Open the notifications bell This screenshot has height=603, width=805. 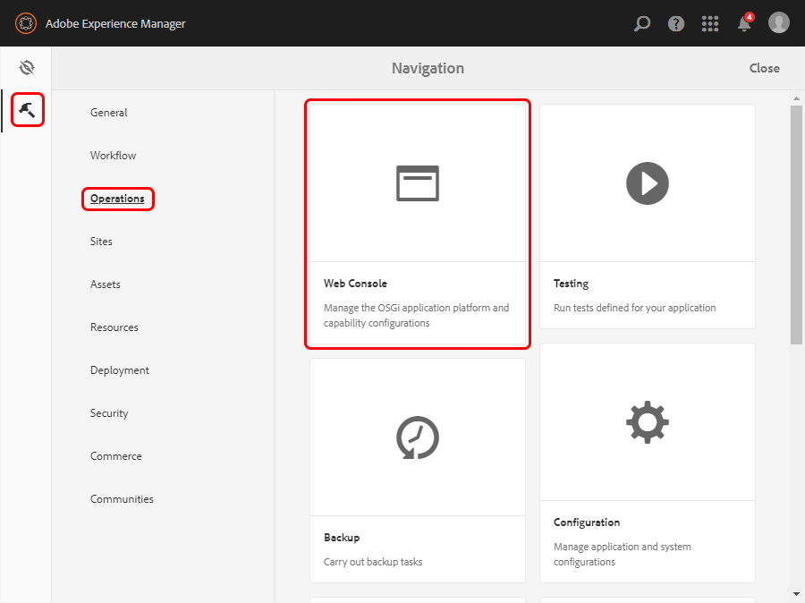point(744,23)
